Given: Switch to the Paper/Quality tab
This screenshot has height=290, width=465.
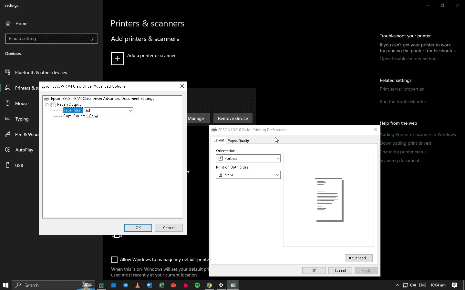Looking at the screenshot, I should tap(238, 141).
